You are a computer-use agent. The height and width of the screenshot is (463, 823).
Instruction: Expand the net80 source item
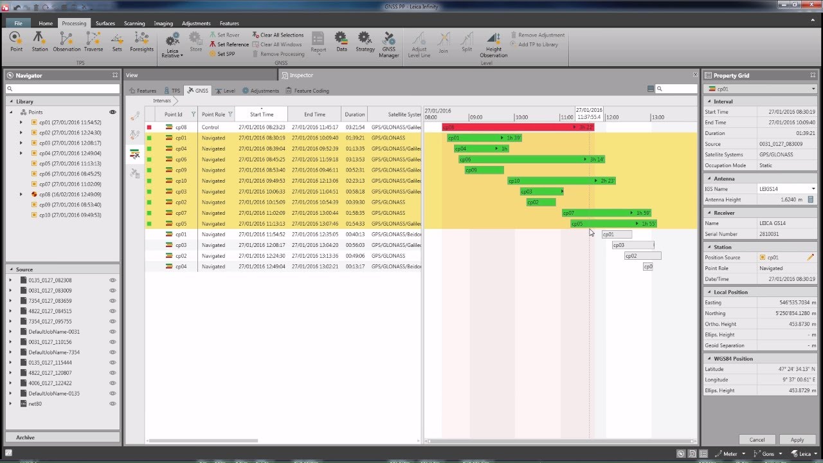click(x=10, y=404)
